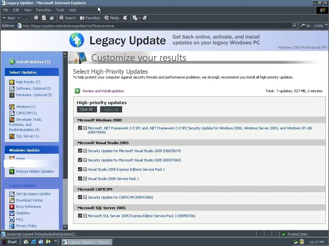Click the Stop toolbar icon
Viewport: 329px width, 246px height.
pyautogui.click(x=37, y=18)
